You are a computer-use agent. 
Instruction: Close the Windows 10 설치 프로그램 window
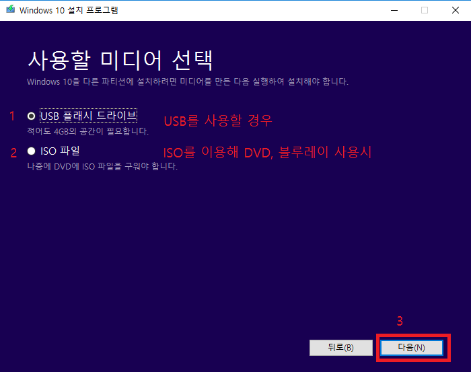(x=456, y=10)
